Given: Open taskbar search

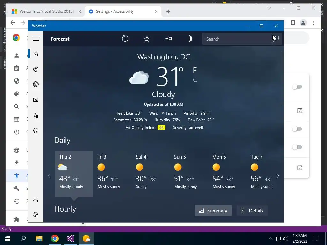Looking at the screenshot, I should tap(23, 239).
